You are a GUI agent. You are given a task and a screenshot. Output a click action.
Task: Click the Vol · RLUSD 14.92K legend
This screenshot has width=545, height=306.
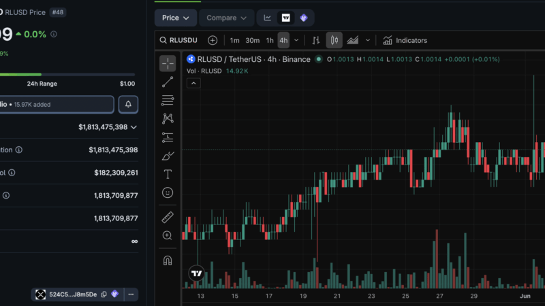pos(217,71)
